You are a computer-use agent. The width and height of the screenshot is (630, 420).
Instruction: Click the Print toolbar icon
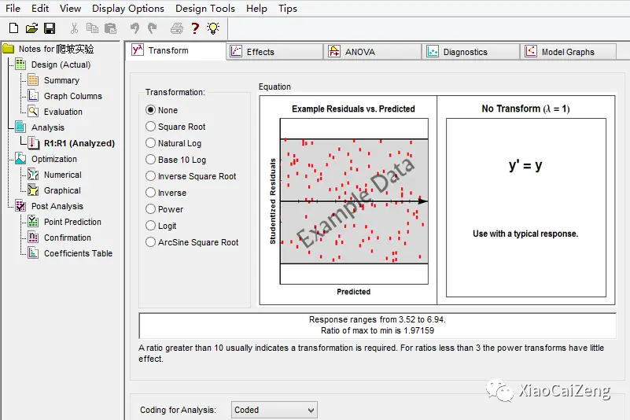[177, 28]
